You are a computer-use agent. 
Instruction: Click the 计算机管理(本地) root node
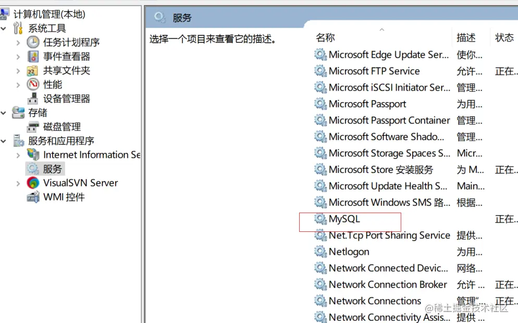point(49,14)
